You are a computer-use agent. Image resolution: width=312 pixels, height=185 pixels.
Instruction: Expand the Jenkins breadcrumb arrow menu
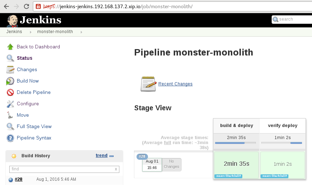click(x=30, y=32)
